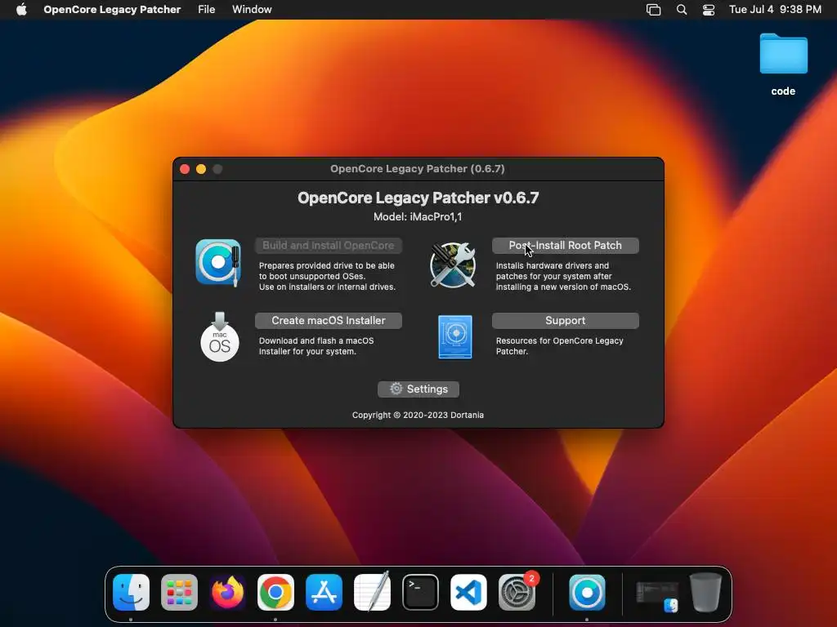Click OpenCore Legacy Patcher Dock icon

tap(587, 593)
